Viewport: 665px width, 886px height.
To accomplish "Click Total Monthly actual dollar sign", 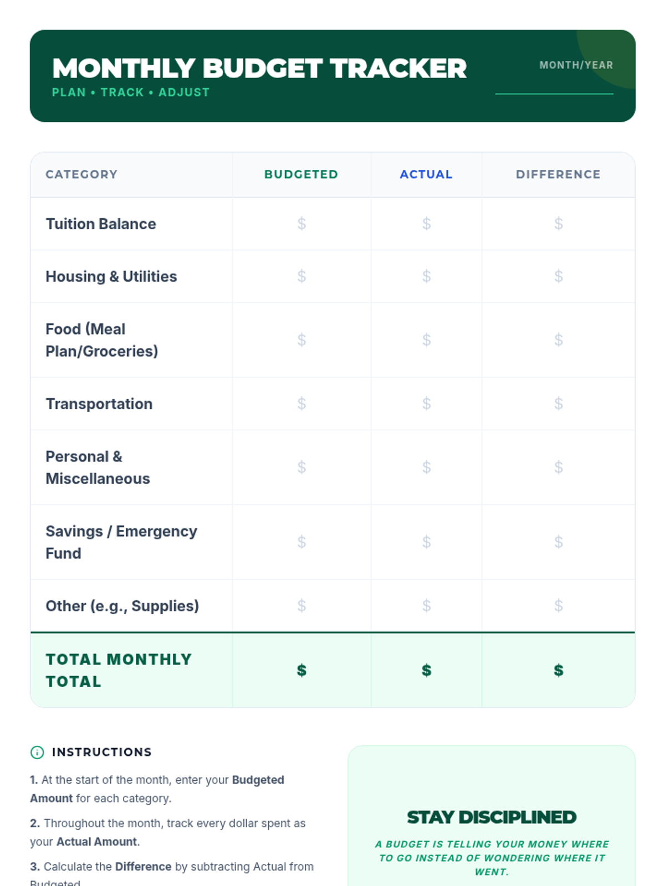I will pyautogui.click(x=426, y=671).
